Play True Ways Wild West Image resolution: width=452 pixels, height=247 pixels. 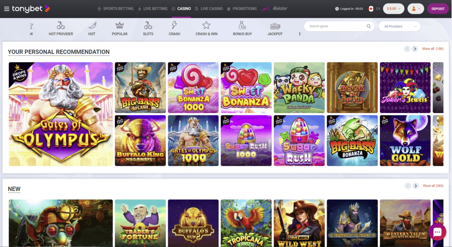(299, 223)
